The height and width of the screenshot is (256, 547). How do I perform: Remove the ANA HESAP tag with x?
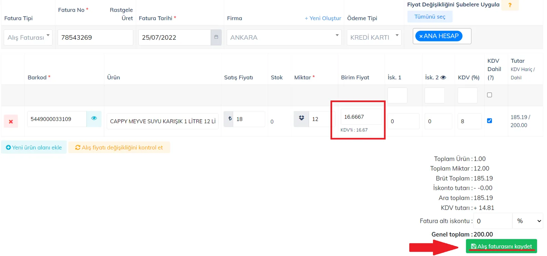[421, 36]
